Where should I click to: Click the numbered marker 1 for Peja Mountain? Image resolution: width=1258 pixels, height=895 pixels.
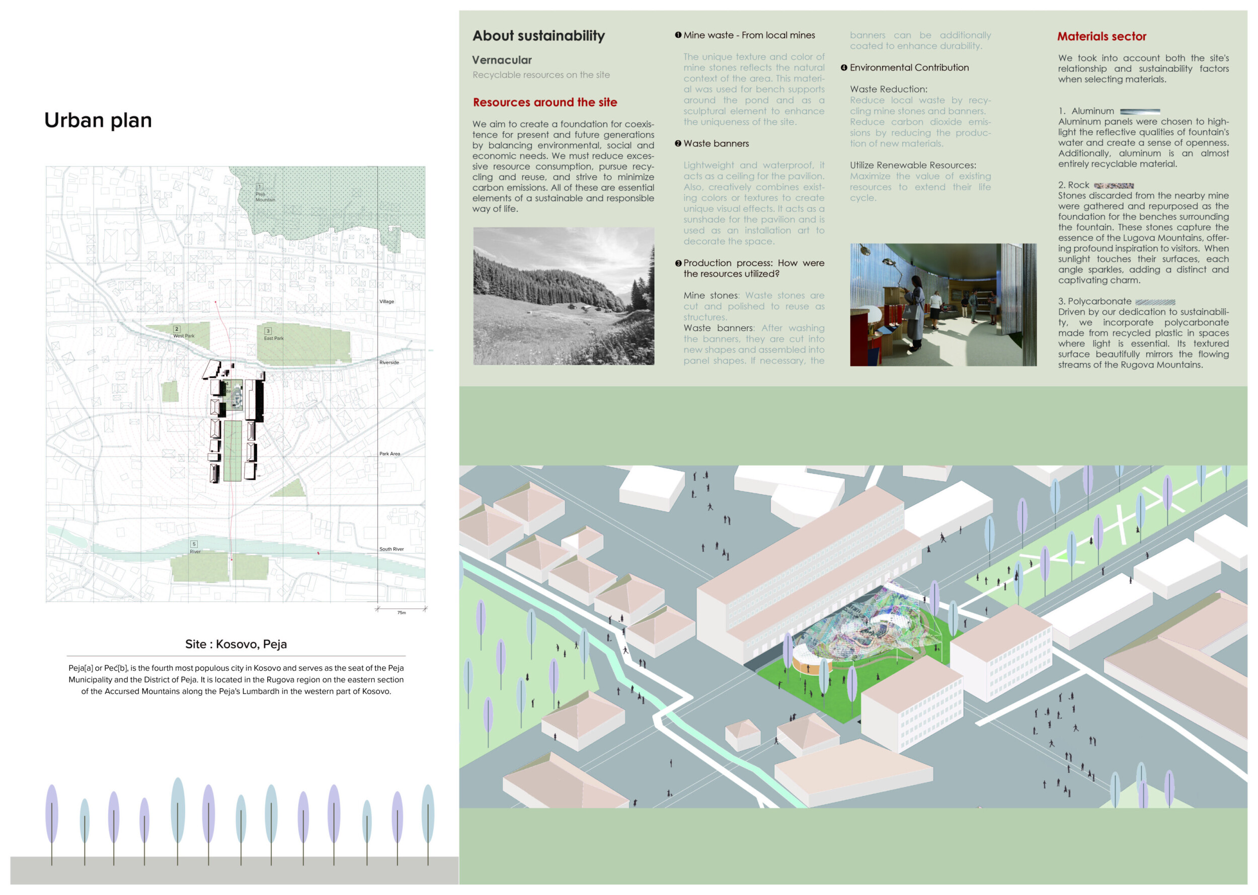click(x=260, y=187)
